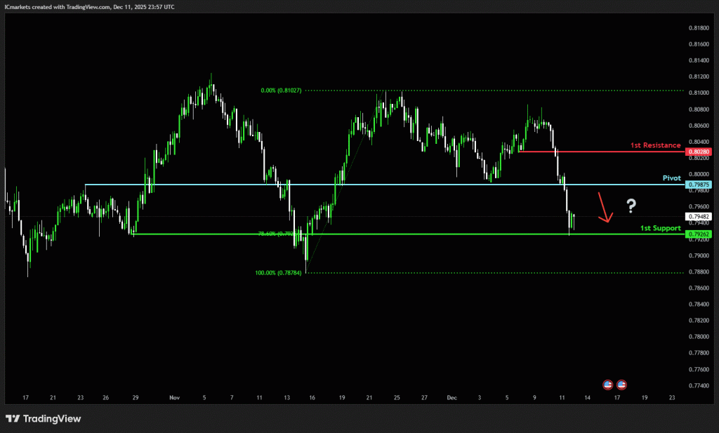Select the green 0.79262 support price tag
This screenshot has height=433, width=719.
pos(699,234)
